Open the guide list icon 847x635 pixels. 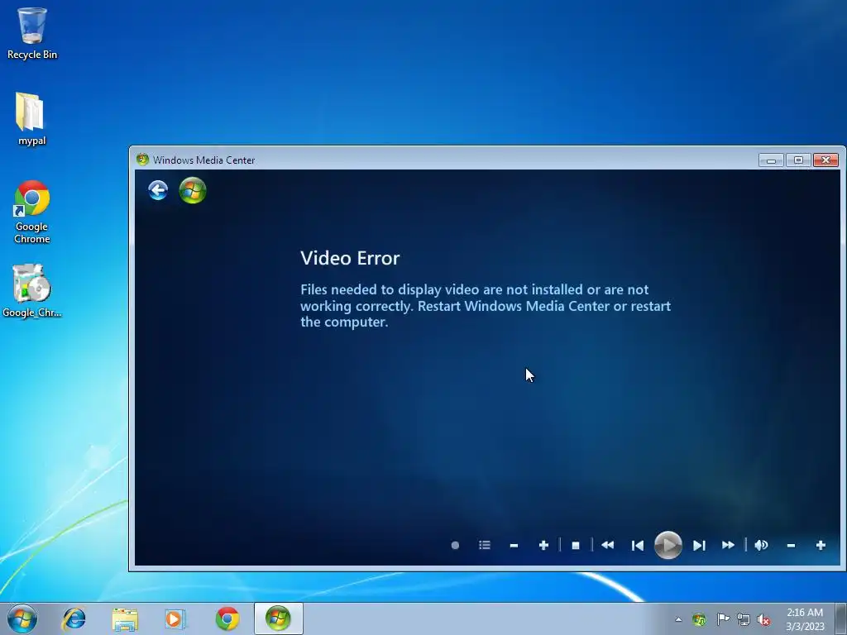coord(485,546)
